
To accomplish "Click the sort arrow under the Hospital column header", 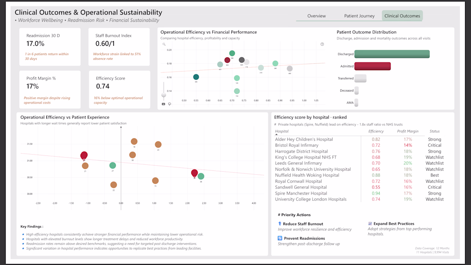I will (276, 134).
